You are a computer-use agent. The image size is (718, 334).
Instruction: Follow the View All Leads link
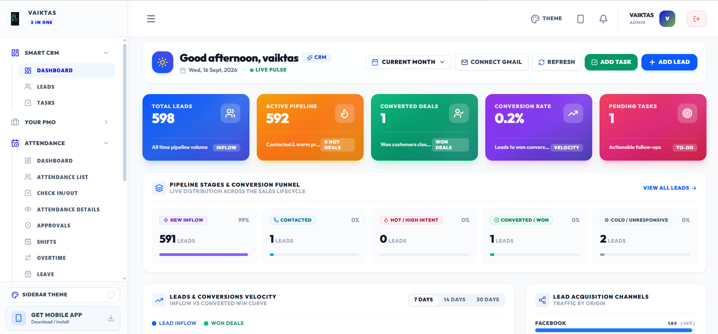pyautogui.click(x=670, y=188)
